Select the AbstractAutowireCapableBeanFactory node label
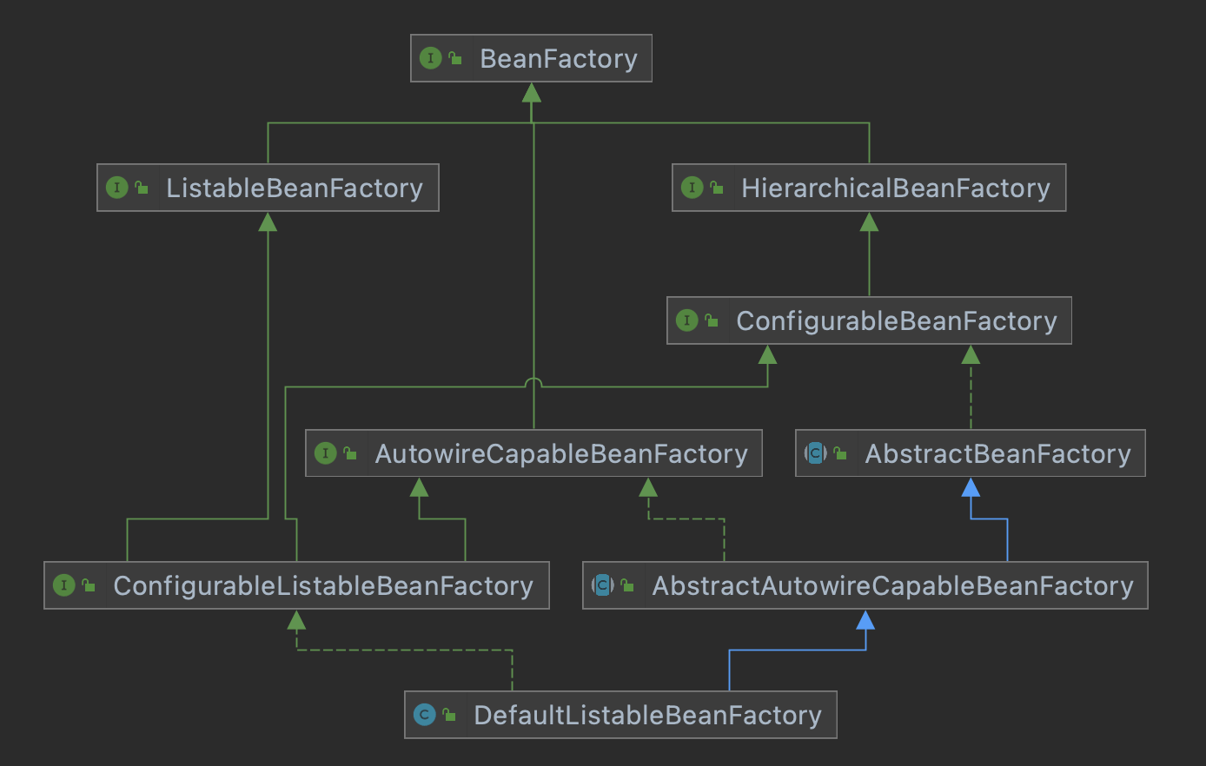Image resolution: width=1206 pixels, height=766 pixels. pyautogui.click(x=893, y=585)
